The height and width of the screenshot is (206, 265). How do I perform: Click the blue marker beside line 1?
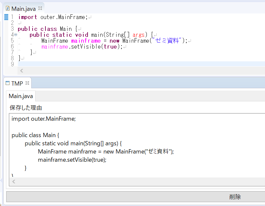tap(6, 17)
